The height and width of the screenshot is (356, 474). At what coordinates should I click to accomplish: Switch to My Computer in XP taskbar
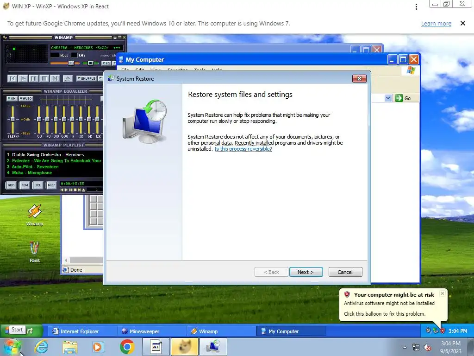point(291,331)
